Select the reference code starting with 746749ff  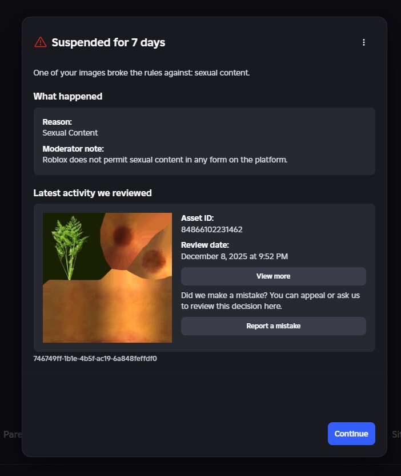click(x=95, y=359)
